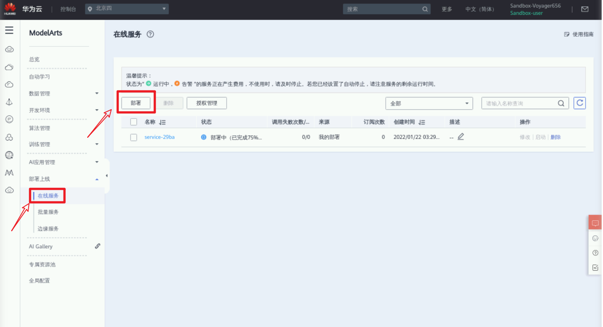Open the pyramid icon in left rail
Viewport: 603px width, 327px height.
click(x=9, y=102)
